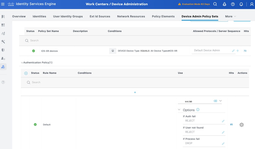Screen dimensions: 255x149
Task: Clear the svs.lab identity source selection
Action: click(215, 101)
